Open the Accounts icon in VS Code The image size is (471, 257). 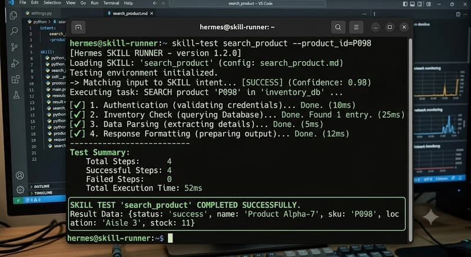point(20,175)
